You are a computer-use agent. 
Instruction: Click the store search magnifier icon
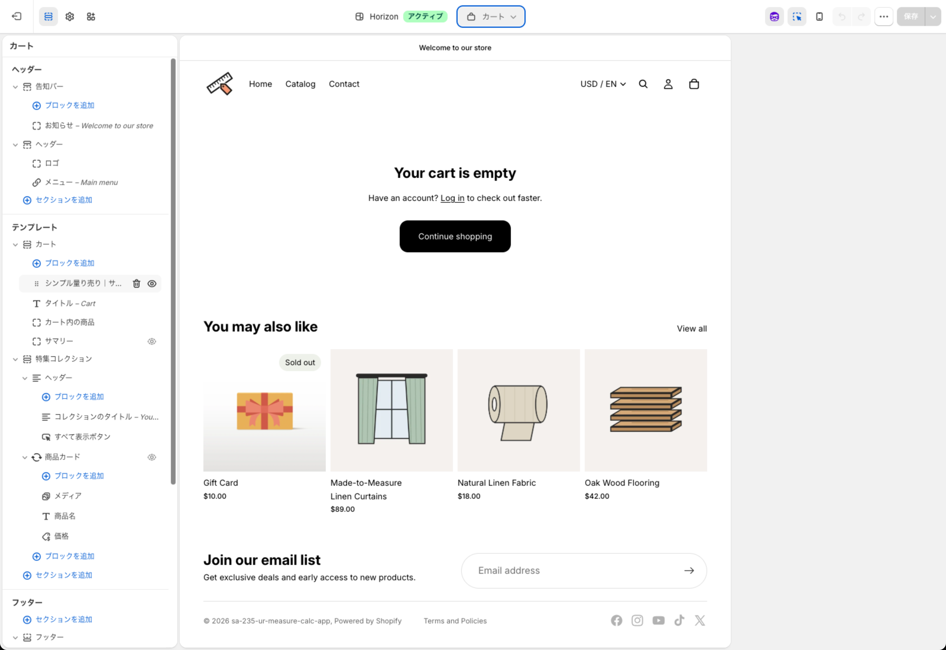[643, 84]
